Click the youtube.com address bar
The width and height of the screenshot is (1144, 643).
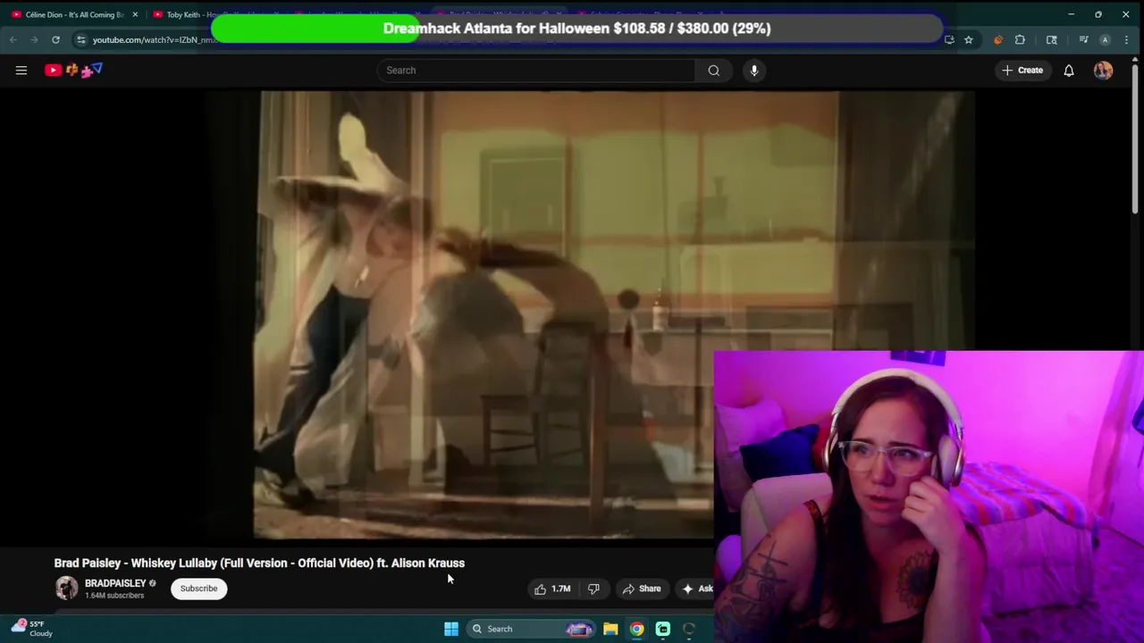pos(154,40)
